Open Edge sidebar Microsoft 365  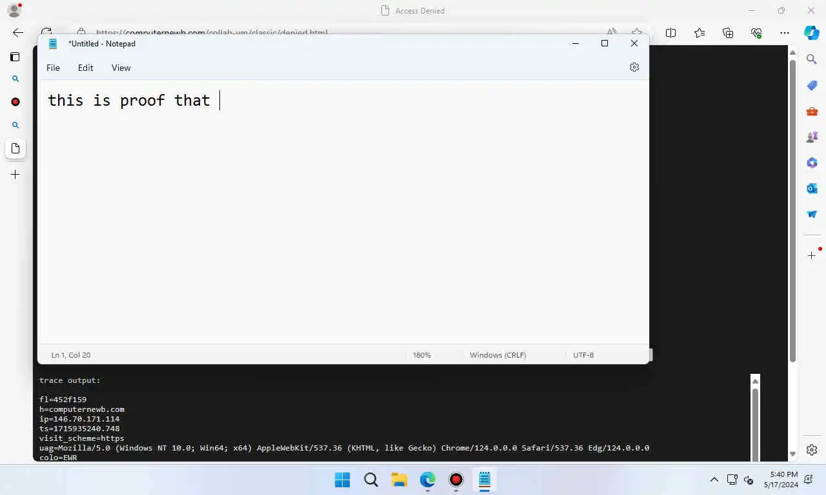click(812, 162)
